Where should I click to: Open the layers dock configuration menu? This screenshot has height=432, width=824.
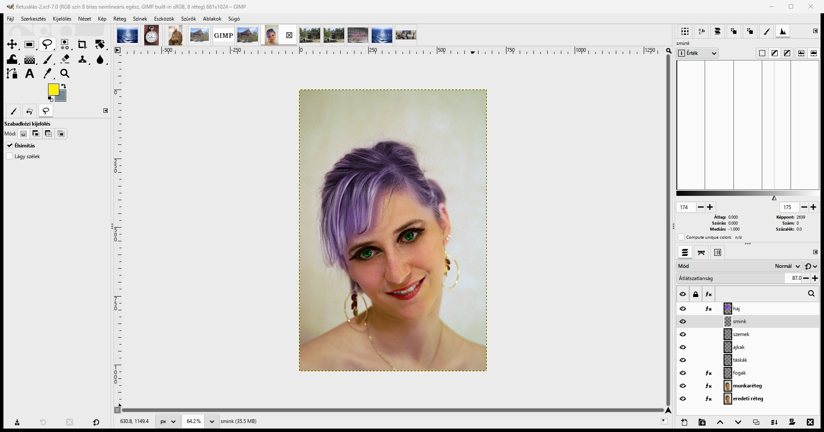click(815, 252)
